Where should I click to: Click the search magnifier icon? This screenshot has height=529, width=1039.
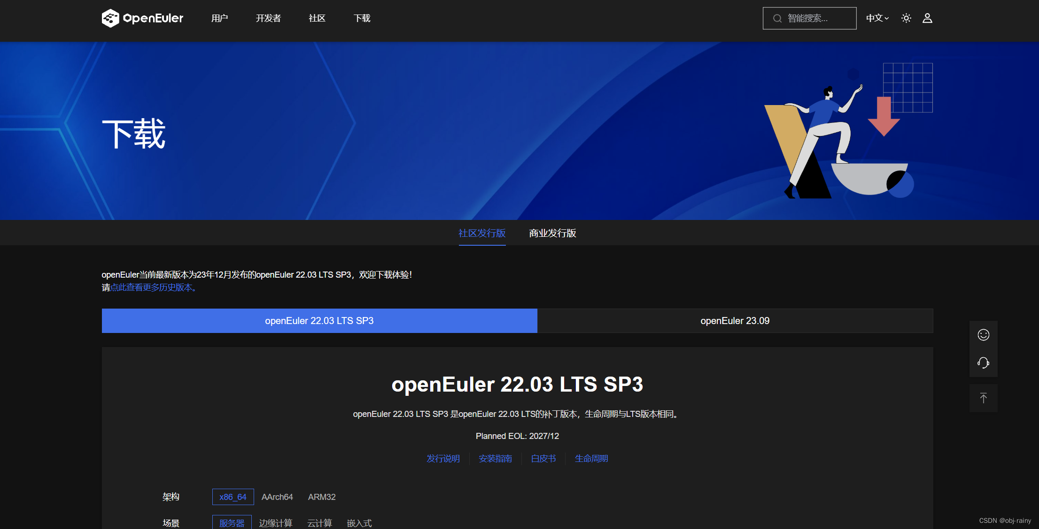(777, 18)
